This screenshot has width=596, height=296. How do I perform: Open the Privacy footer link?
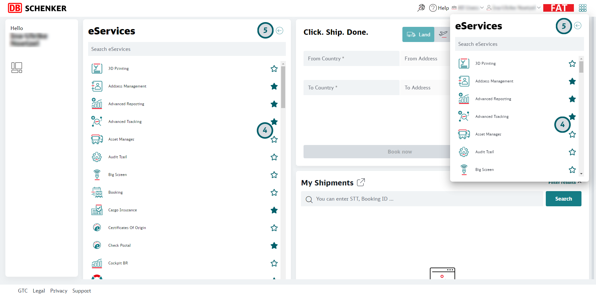pos(59,291)
